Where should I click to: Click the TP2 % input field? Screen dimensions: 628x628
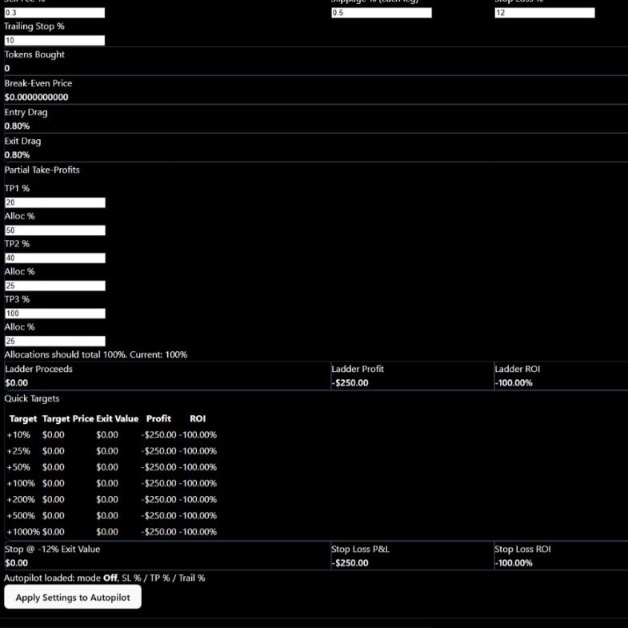click(x=54, y=258)
